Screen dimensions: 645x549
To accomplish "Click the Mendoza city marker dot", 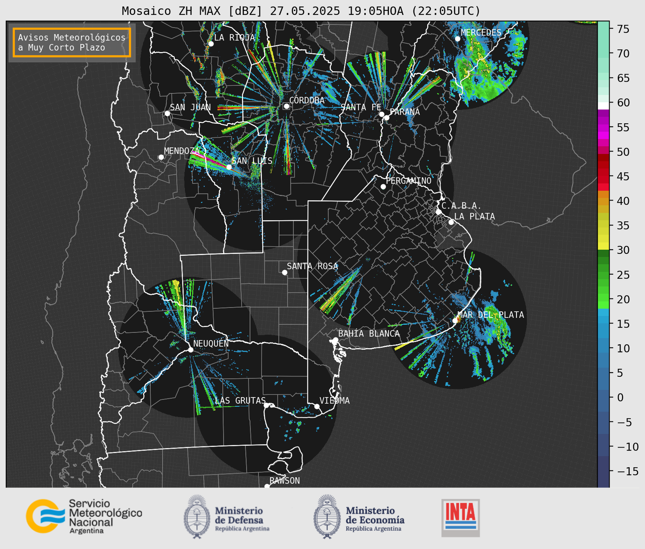I will (x=161, y=157).
